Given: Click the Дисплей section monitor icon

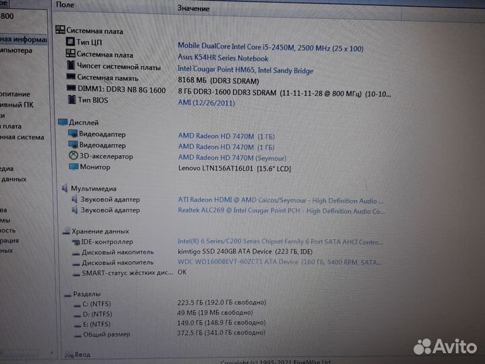Looking at the screenshot, I should click(x=63, y=122).
